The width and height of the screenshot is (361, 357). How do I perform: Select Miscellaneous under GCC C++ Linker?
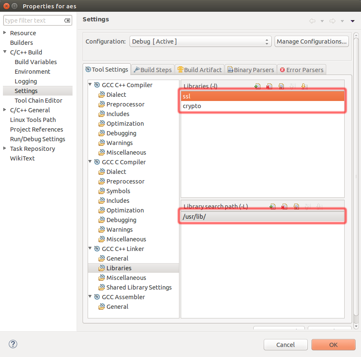tap(126, 277)
